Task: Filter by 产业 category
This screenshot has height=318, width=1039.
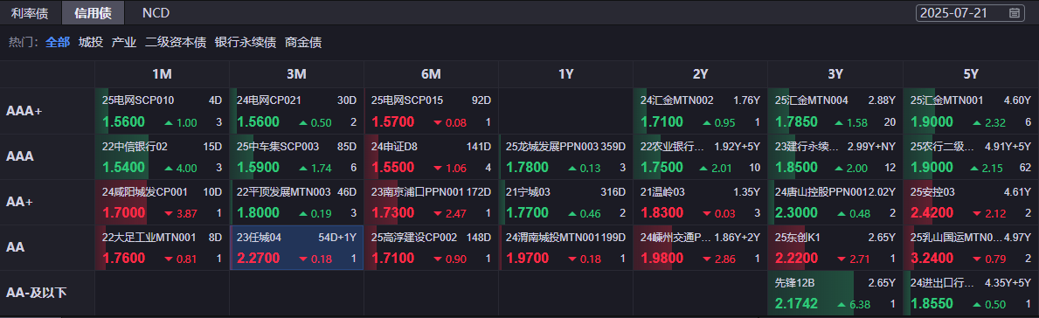Action: click(x=124, y=43)
